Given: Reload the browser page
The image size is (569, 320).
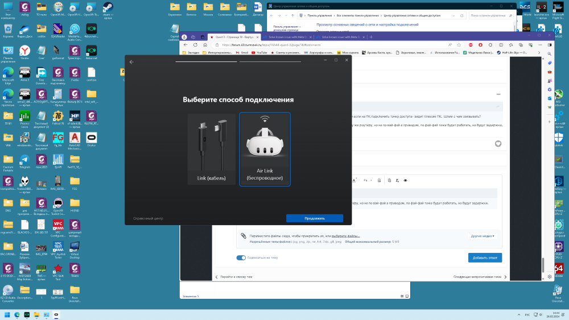Looking at the screenshot, I should click(195, 45).
